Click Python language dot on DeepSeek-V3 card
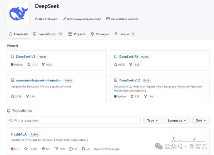This screenshot has width=214, height=155. (12, 64)
